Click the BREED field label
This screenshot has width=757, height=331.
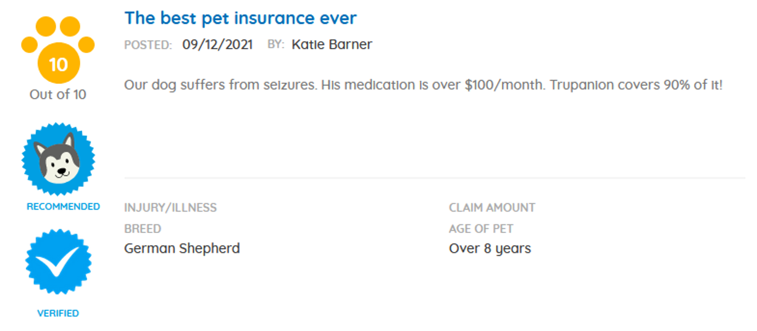click(143, 229)
